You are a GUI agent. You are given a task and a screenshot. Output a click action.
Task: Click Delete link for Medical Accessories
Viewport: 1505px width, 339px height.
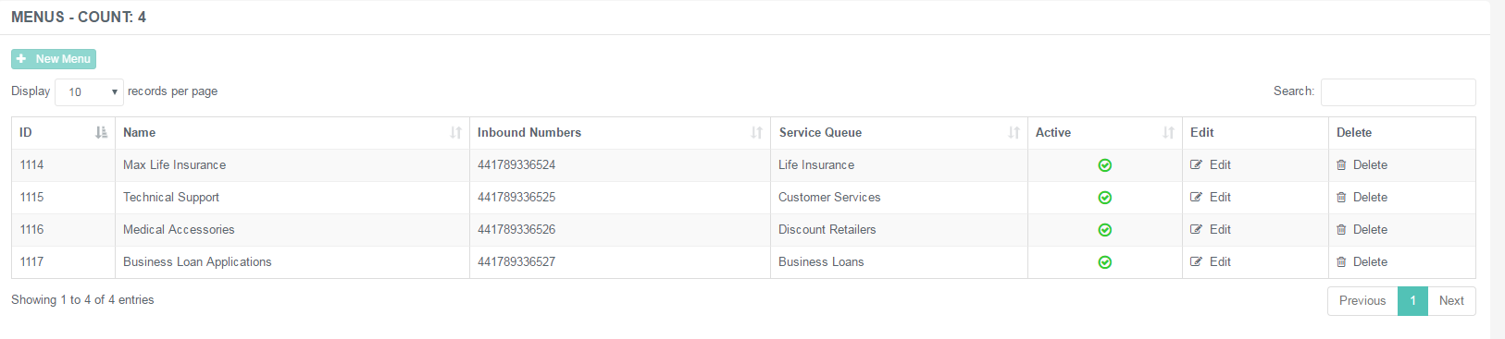coord(1370,229)
